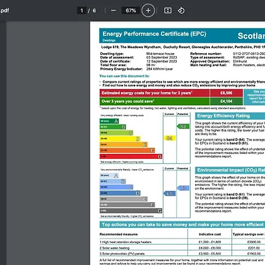Click the current energy rating 64 arrow

pos(170,138)
